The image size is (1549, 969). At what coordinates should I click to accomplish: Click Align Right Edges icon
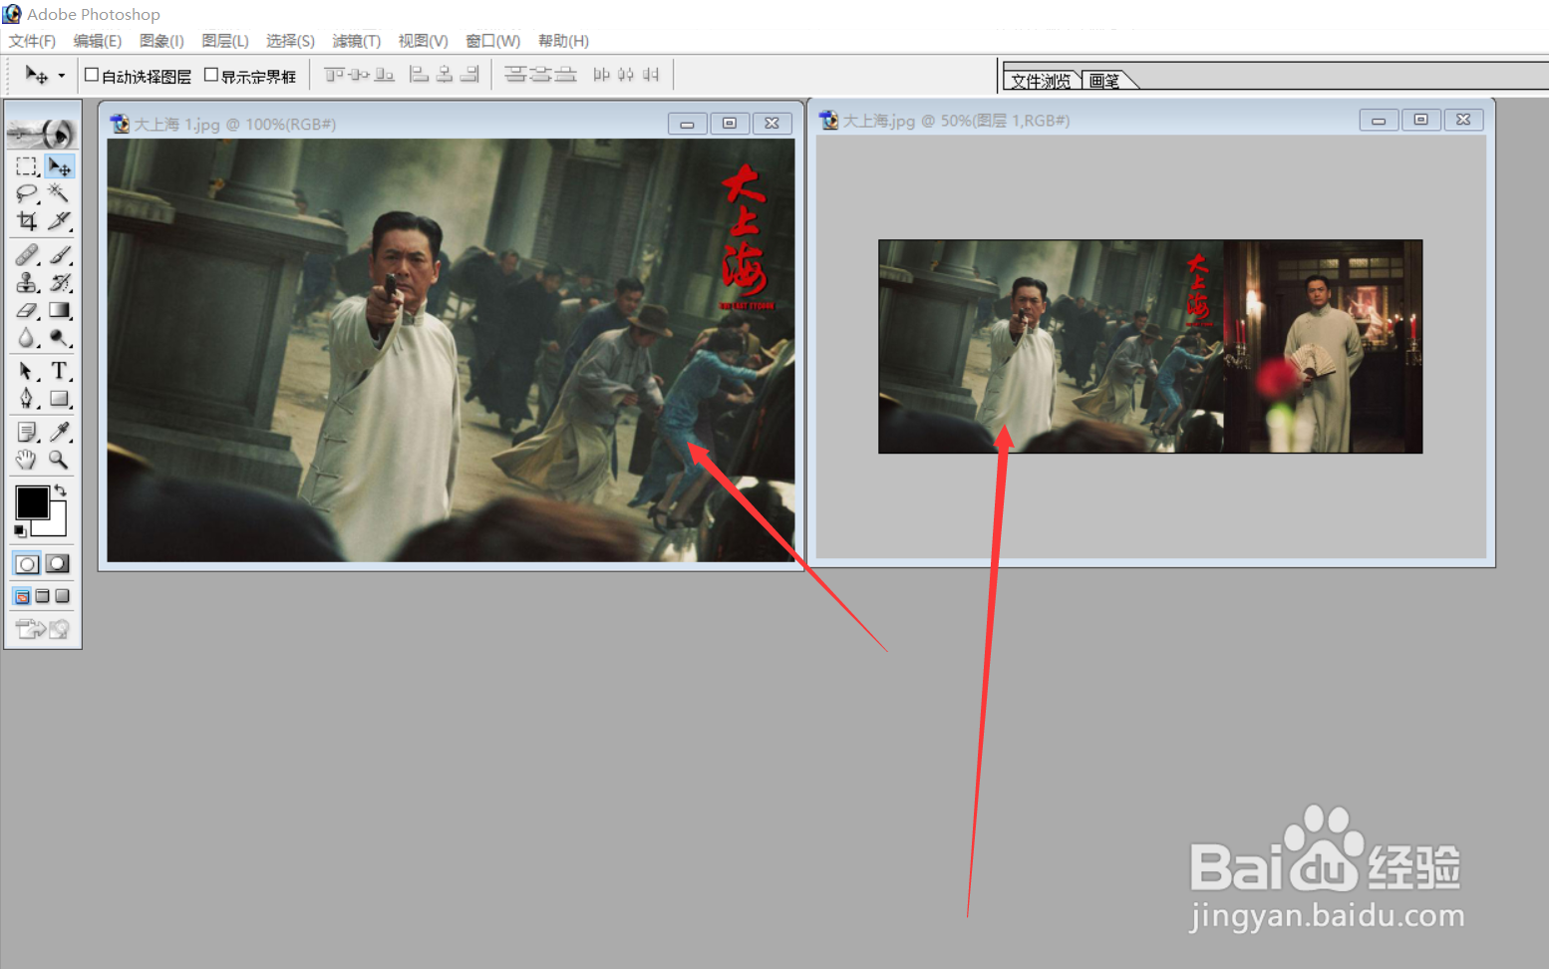(x=469, y=75)
